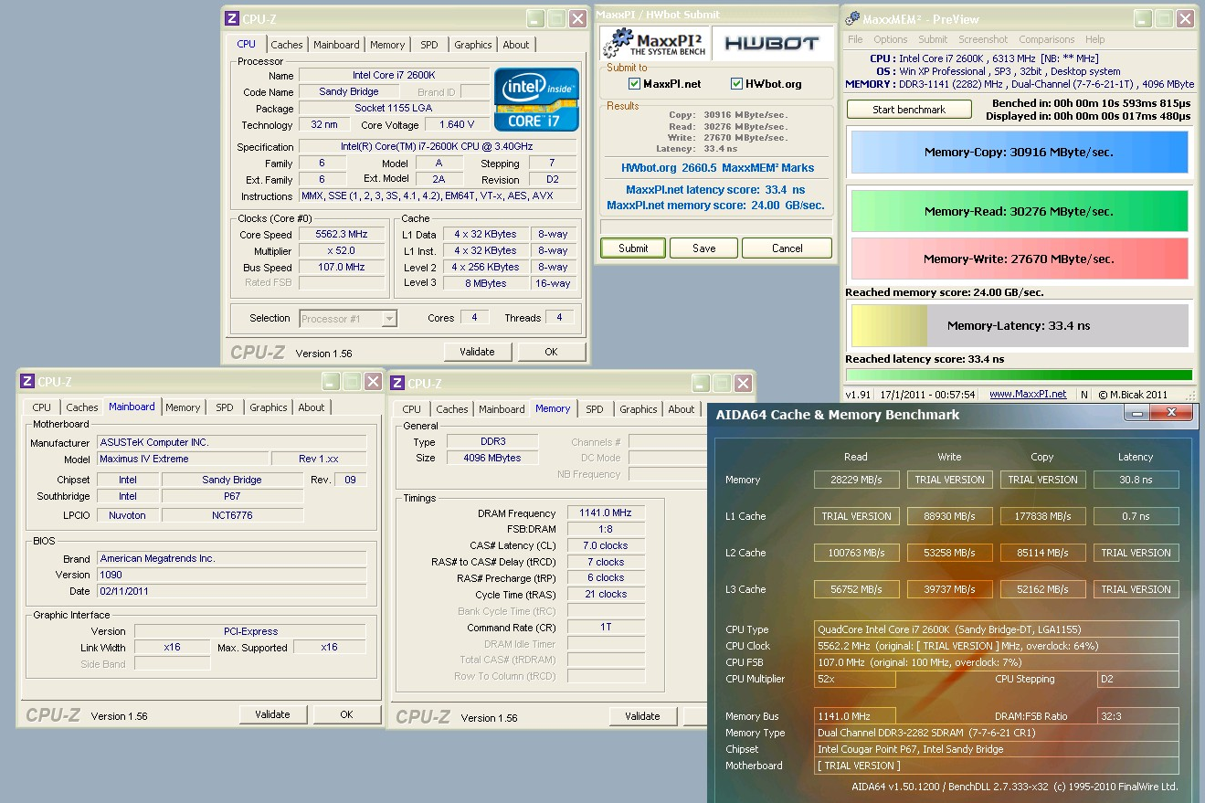Select CPU tab in CPU-Z Mainboard window

pyautogui.click(x=42, y=407)
